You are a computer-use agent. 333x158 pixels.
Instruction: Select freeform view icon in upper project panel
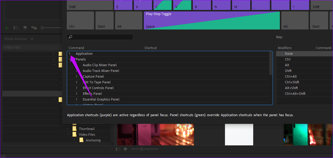[x=34, y=28]
